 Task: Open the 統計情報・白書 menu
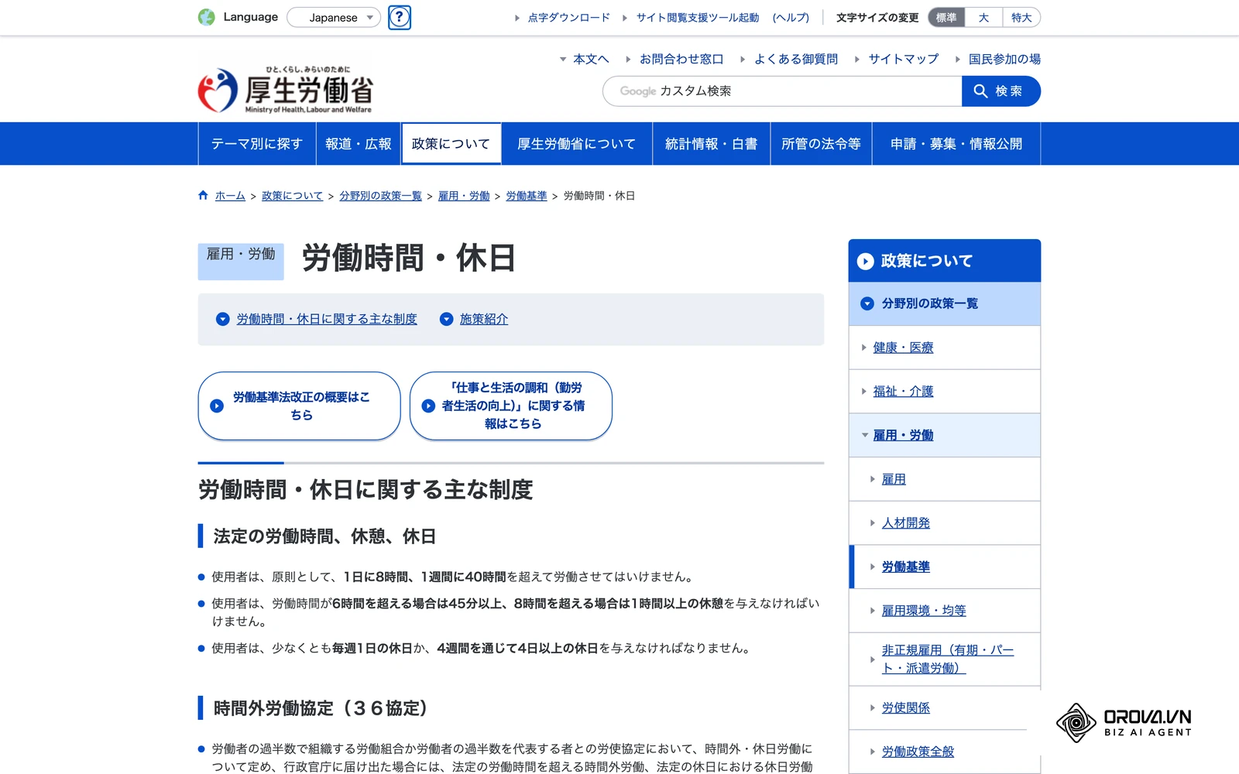tap(712, 144)
